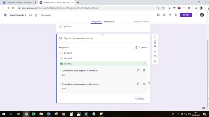
Task: Import questions using the sidebar icon
Action: point(155,42)
